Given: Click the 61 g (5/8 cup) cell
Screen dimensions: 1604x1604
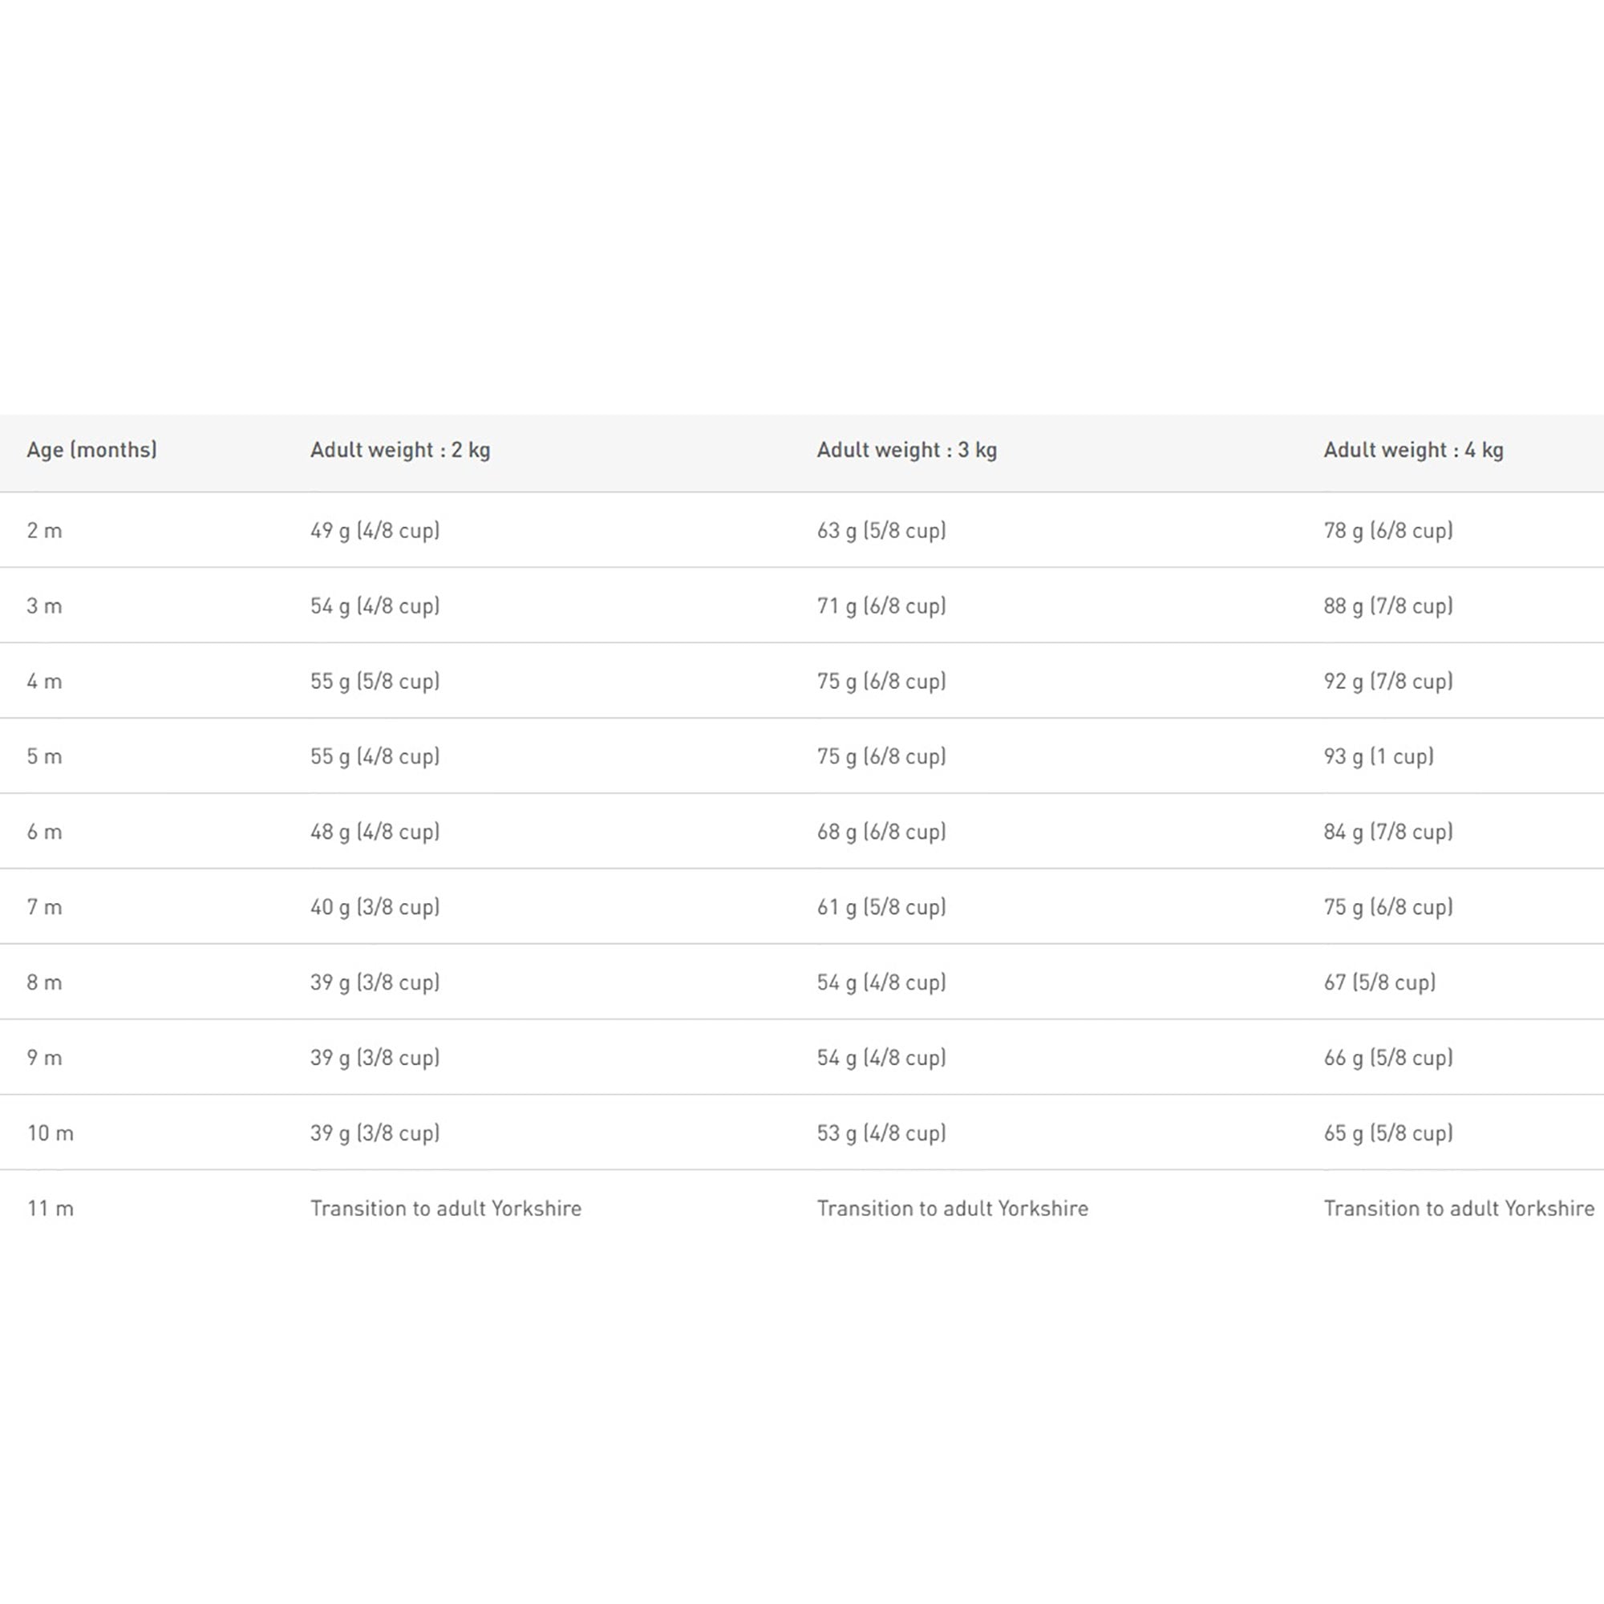Looking at the screenshot, I should click(x=881, y=907).
